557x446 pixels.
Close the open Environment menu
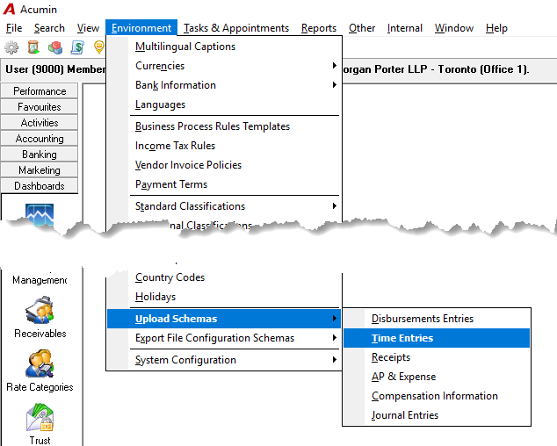coord(141,28)
